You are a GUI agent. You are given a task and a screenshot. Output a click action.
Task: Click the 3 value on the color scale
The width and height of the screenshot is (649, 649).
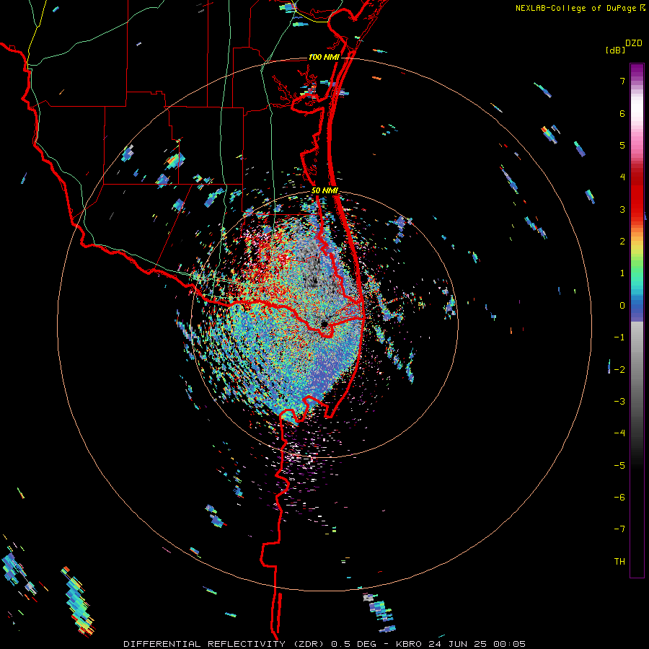622,209
